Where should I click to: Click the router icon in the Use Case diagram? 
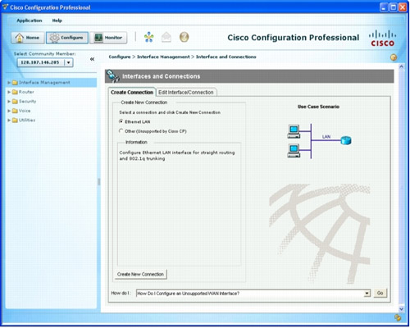point(346,140)
